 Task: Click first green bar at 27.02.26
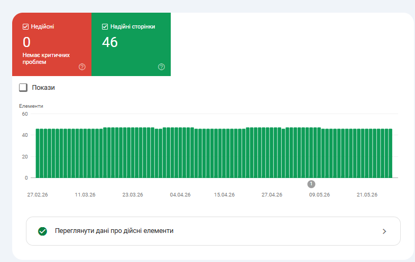click(38, 153)
